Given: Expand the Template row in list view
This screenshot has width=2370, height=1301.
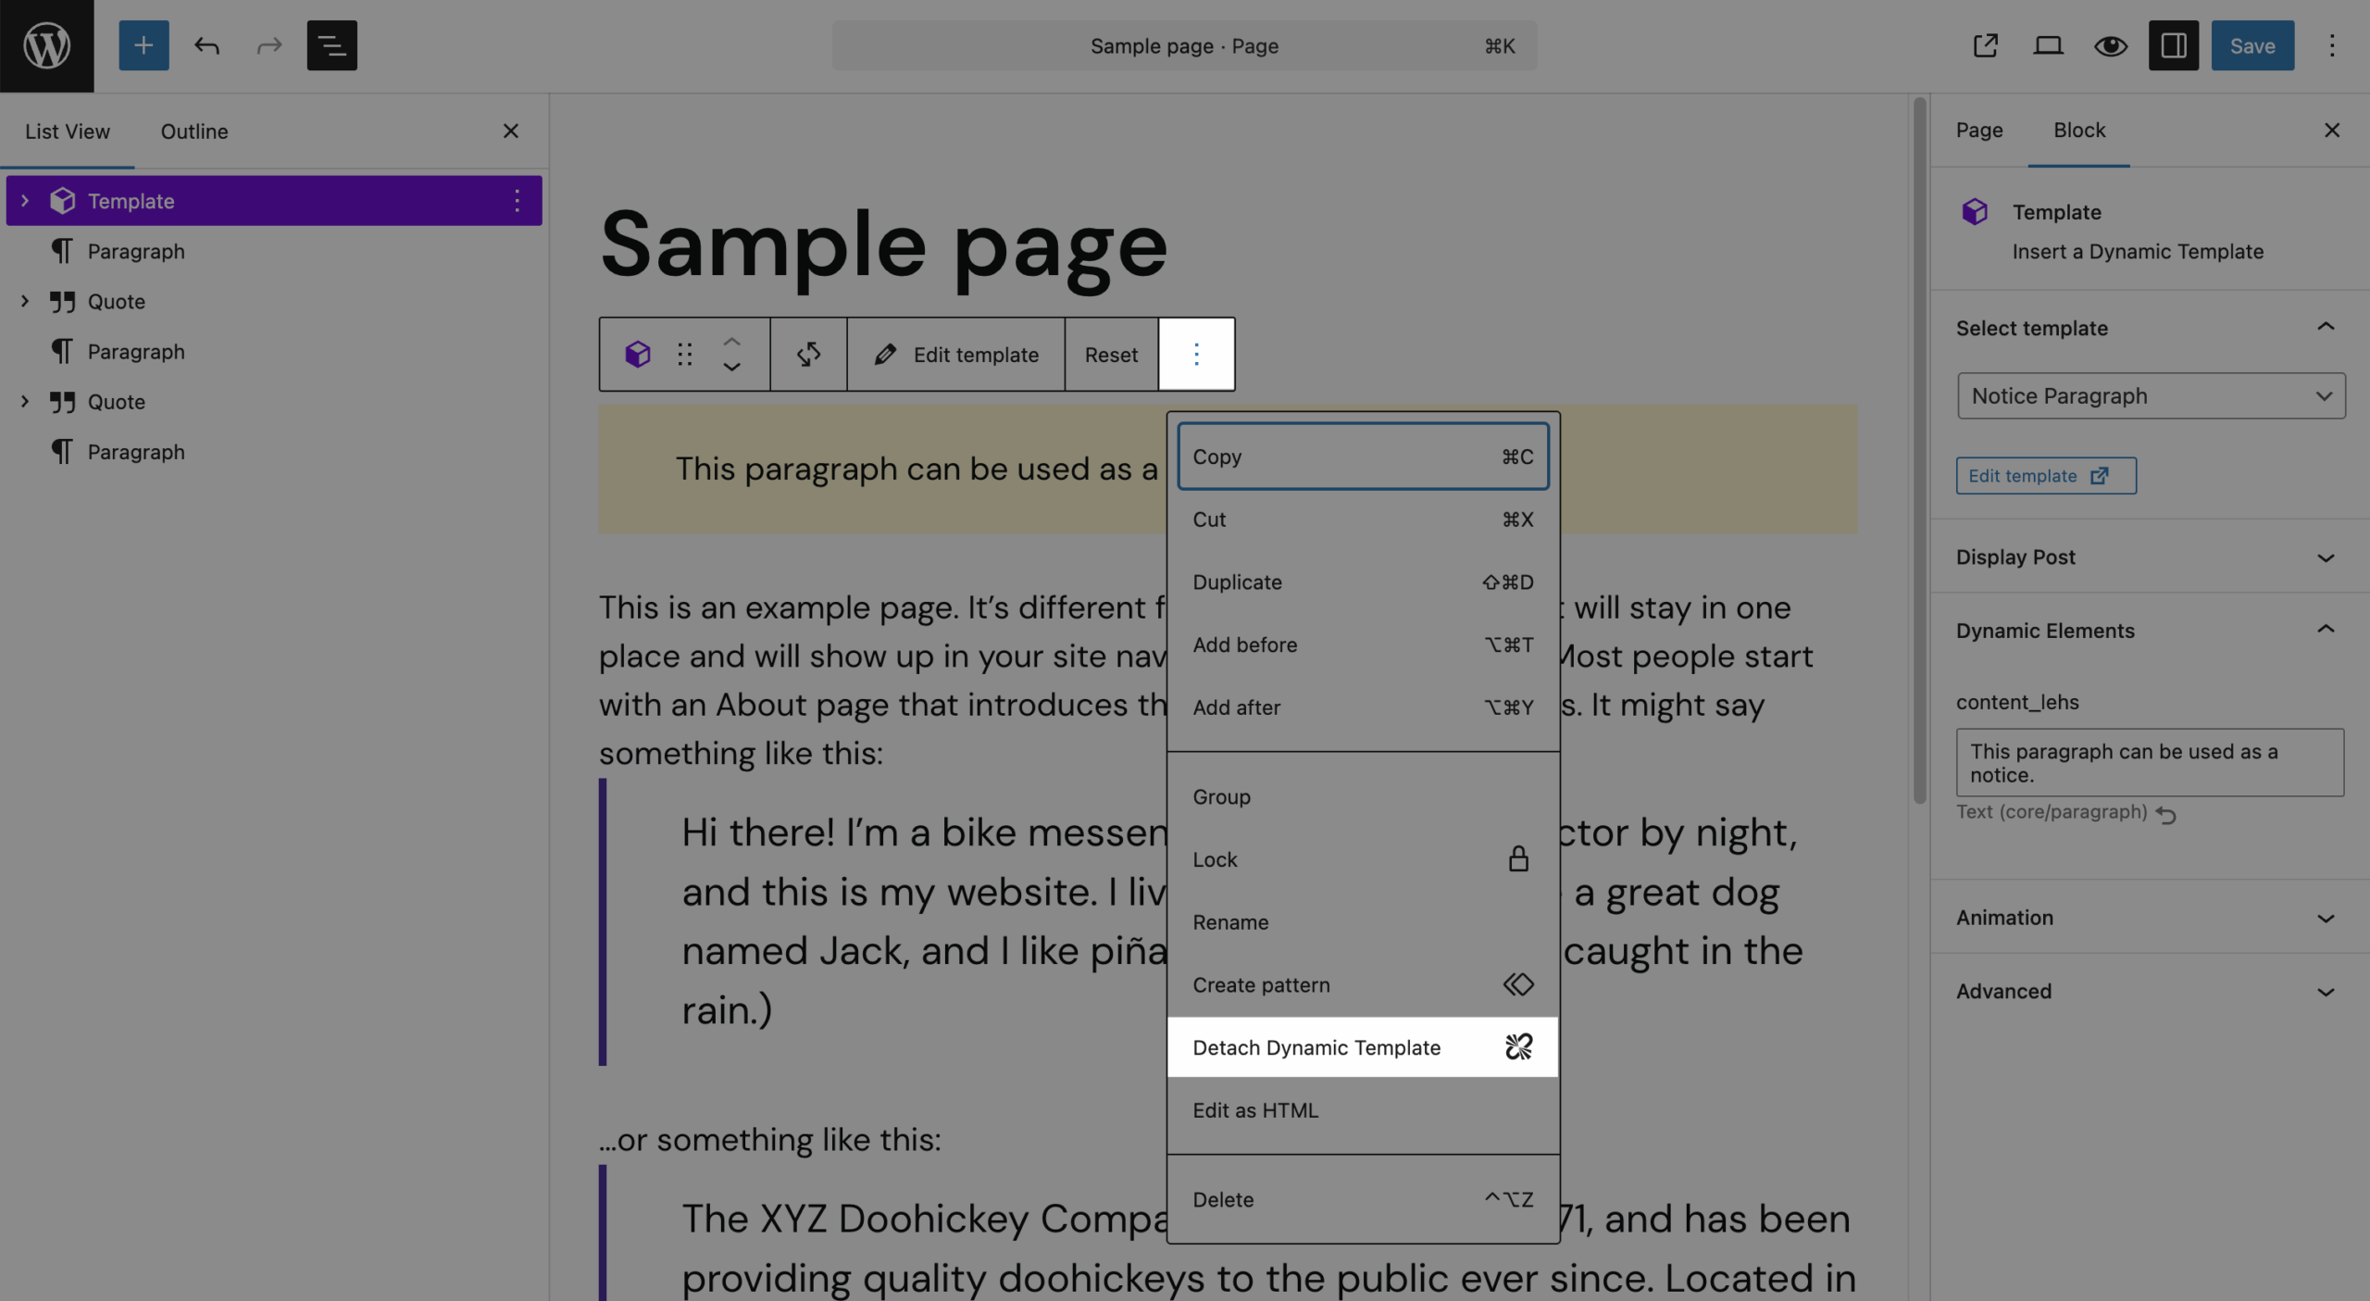Looking at the screenshot, I should point(25,200).
